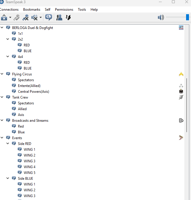
Task: Click the channel tree vertical scrollbar
Action: pos(187,105)
